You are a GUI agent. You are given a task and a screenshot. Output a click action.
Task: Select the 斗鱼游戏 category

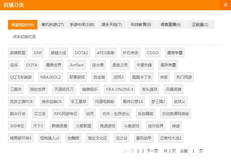click(132, 126)
